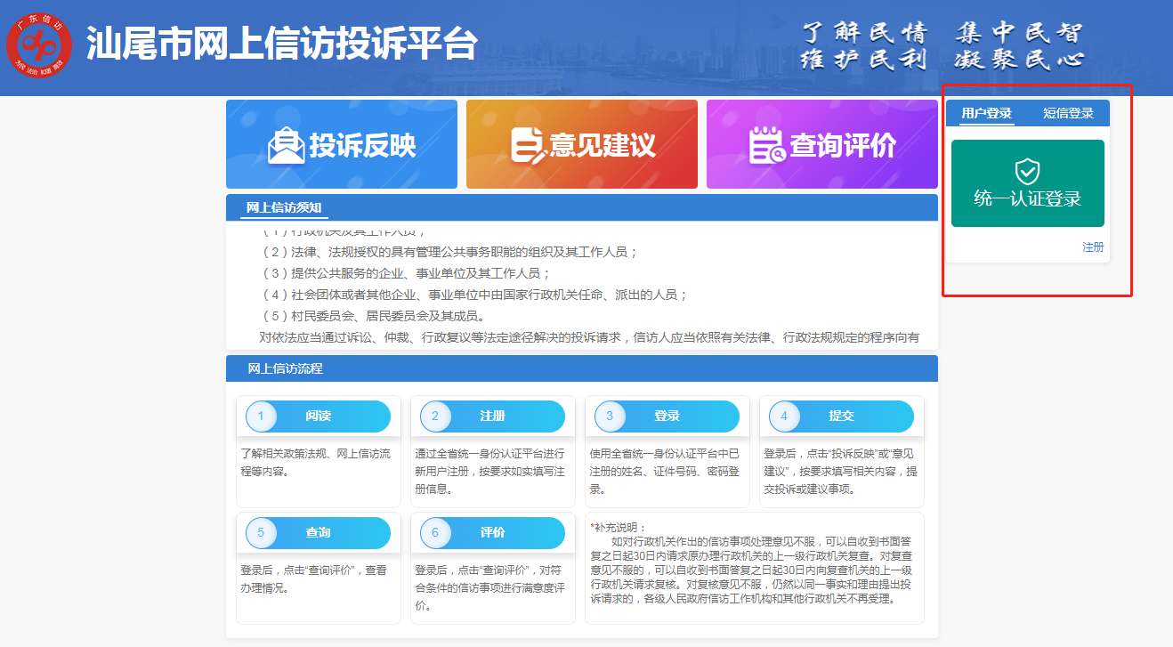This screenshot has height=647, width=1173.
Task: Click step number 5 circle for 查询
Action: click(x=261, y=533)
